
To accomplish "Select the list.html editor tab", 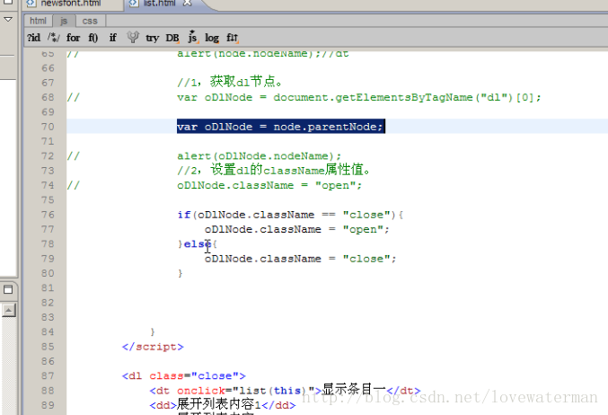I will [159, 3].
